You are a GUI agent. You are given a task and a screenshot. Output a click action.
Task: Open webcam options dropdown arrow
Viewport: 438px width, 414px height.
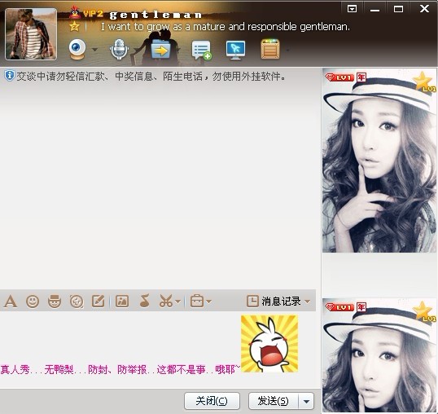coord(95,50)
